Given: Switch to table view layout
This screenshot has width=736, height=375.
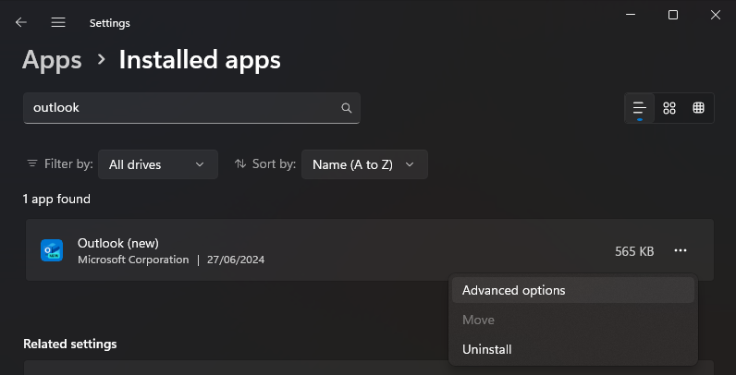Looking at the screenshot, I should click(x=698, y=108).
